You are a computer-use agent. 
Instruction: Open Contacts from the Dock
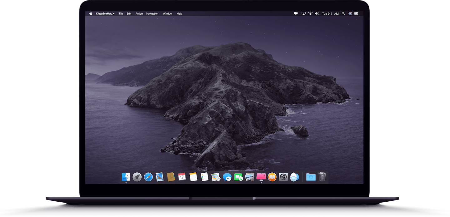171,177
